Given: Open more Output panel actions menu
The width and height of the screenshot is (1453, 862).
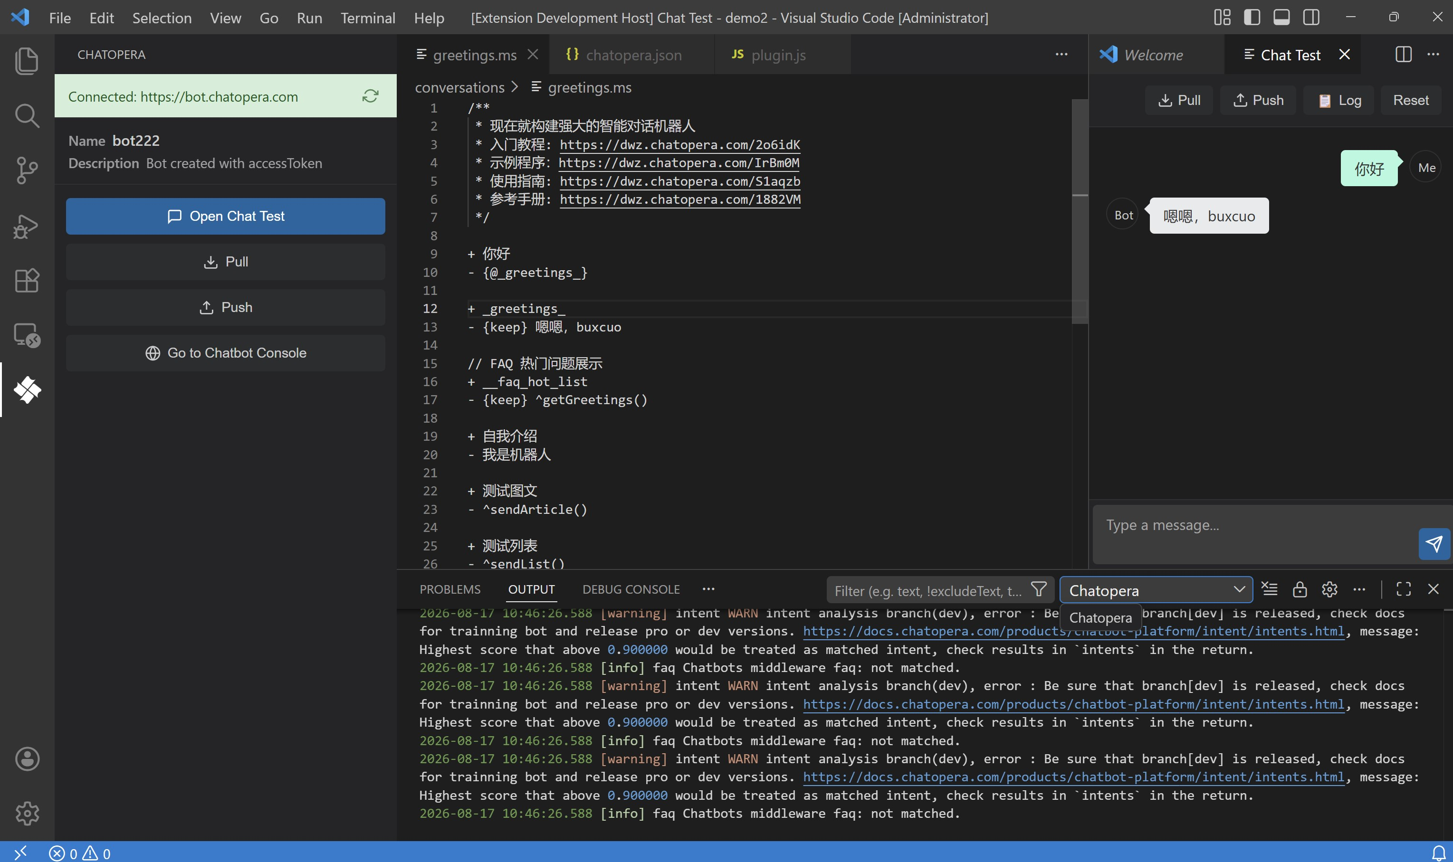Looking at the screenshot, I should click(1359, 589).
